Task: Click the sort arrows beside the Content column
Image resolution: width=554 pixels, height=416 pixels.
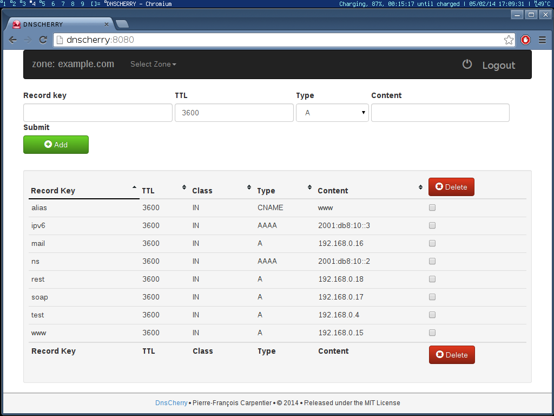Action: coord(420,186)
